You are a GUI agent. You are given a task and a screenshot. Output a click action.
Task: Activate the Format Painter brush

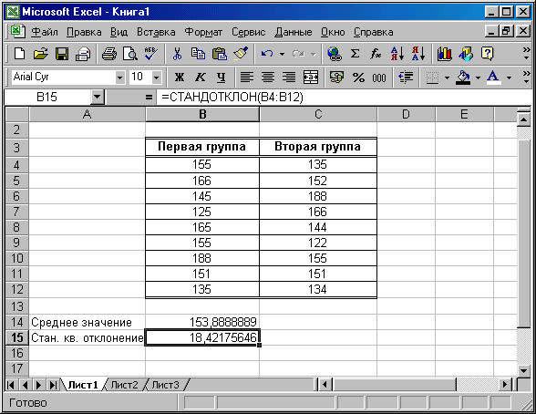pos(241,54)
